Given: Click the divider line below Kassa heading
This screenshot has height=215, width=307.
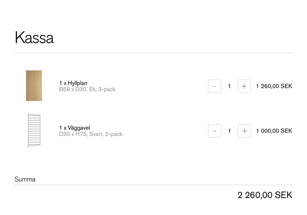Looking at the screenshot, I should [x=153, y=53].
